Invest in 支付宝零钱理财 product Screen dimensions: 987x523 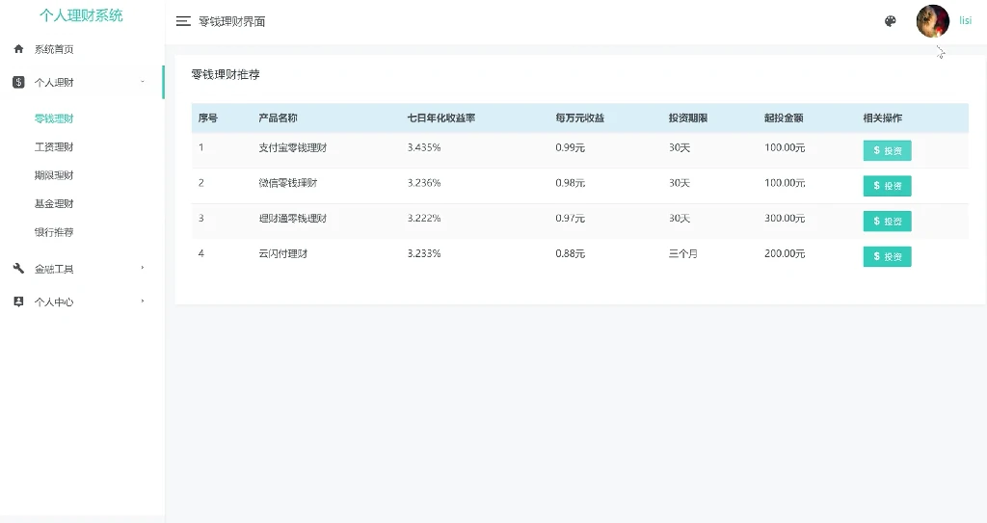[887, 150]
